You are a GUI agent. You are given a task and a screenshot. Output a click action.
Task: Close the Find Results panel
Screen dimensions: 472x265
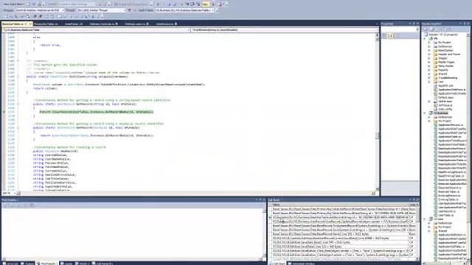pos(264,199)
